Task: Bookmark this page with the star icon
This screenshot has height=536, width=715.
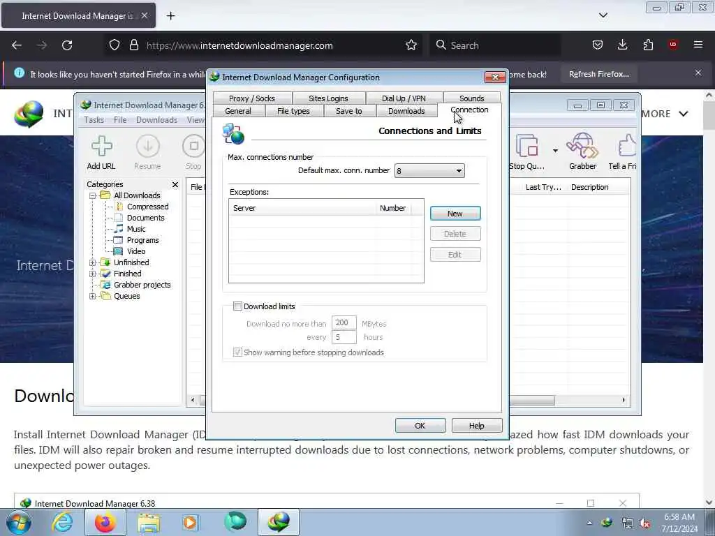Action: pyautogui.click(x=411, y=45)
